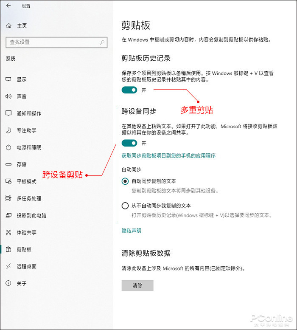
Task: Click the back arrow in Settings header
Action: click(8, 6)
